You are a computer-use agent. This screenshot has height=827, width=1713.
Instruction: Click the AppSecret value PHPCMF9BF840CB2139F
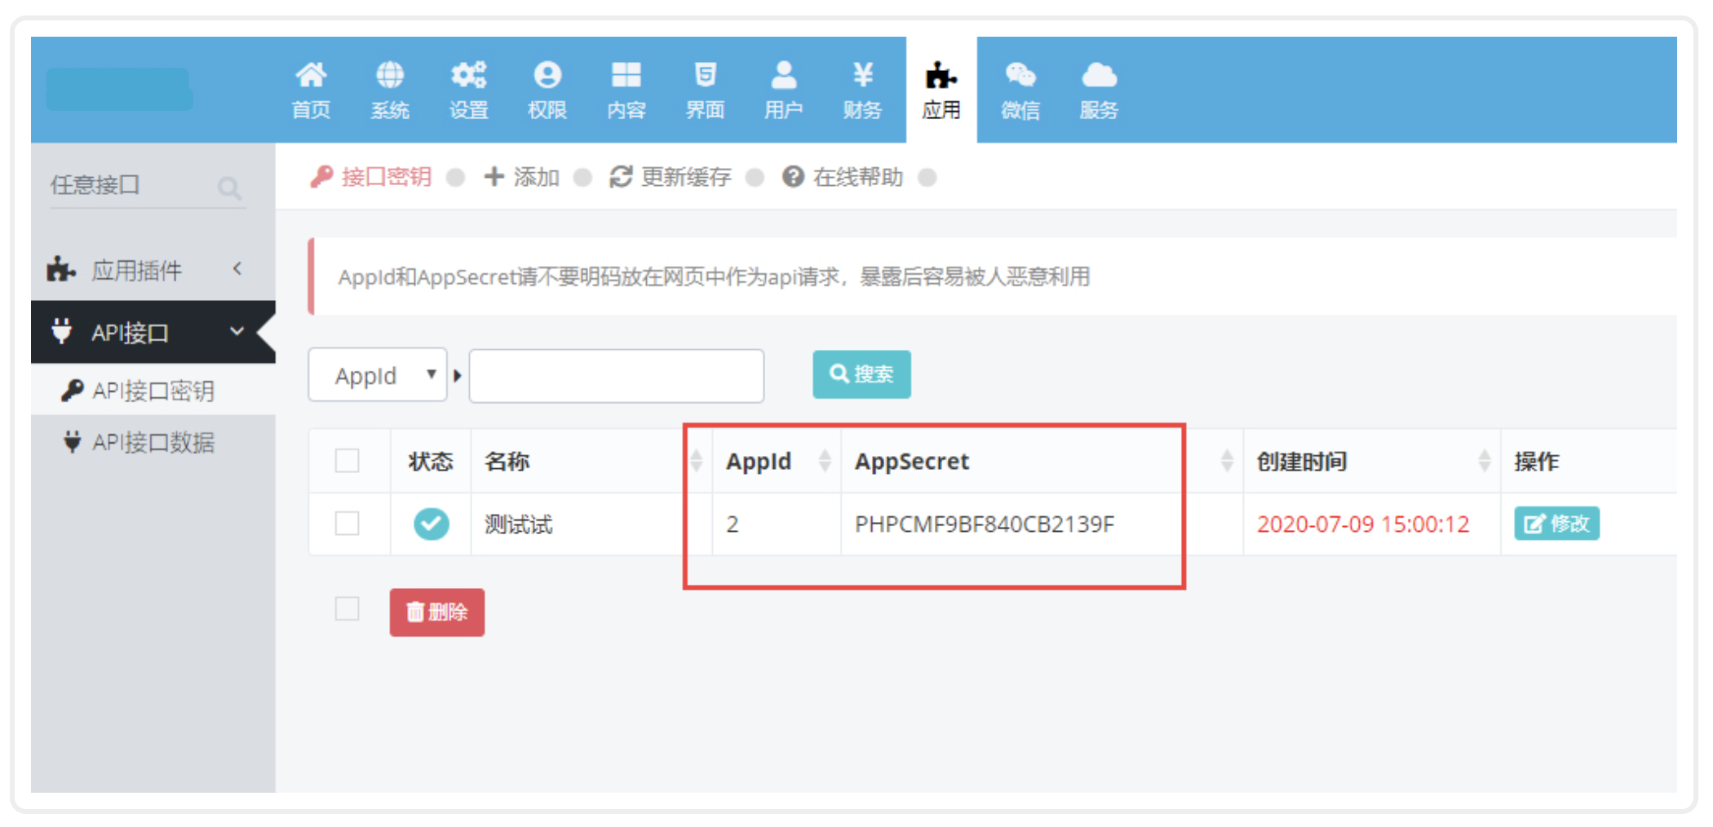coord(984,524)
